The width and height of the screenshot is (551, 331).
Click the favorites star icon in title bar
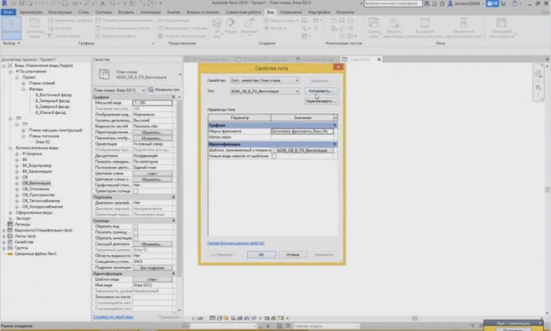pos(442,3)
